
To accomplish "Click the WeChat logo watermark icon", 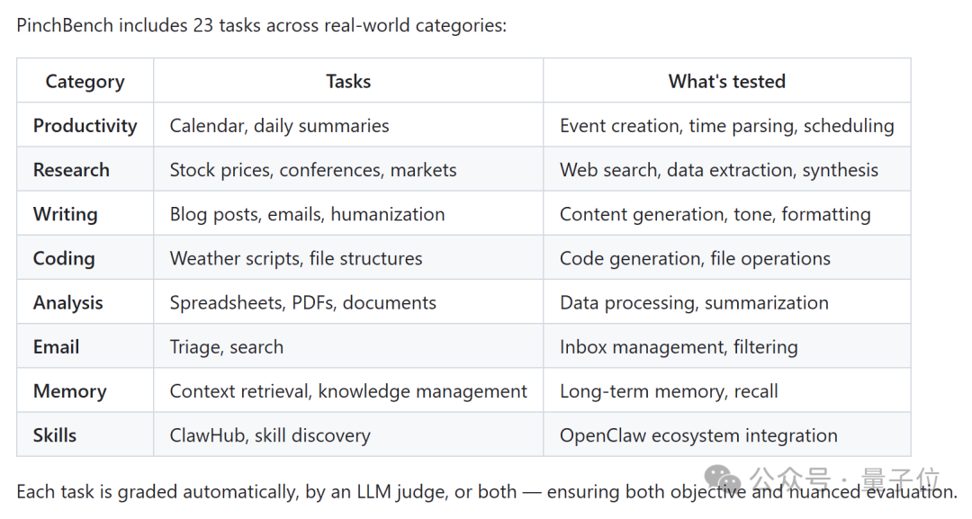I will [724, 478].
